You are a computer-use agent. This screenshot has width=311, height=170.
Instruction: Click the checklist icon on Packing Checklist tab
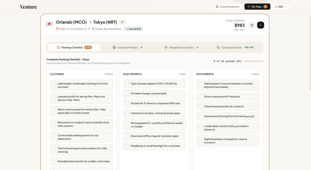[x=58, y=47]
